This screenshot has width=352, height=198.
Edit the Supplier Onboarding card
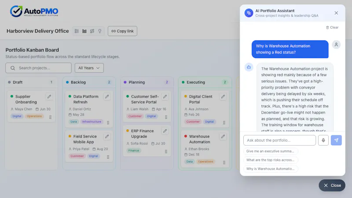(49, 96)
